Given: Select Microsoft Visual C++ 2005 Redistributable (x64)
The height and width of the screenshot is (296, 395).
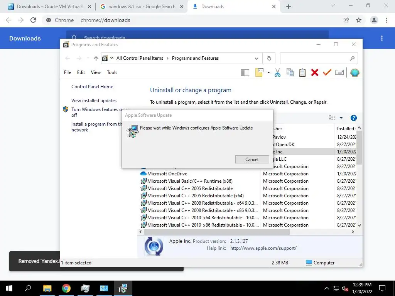Looking at the screenshot, I should pyautogui.click(x=192, y=195).
